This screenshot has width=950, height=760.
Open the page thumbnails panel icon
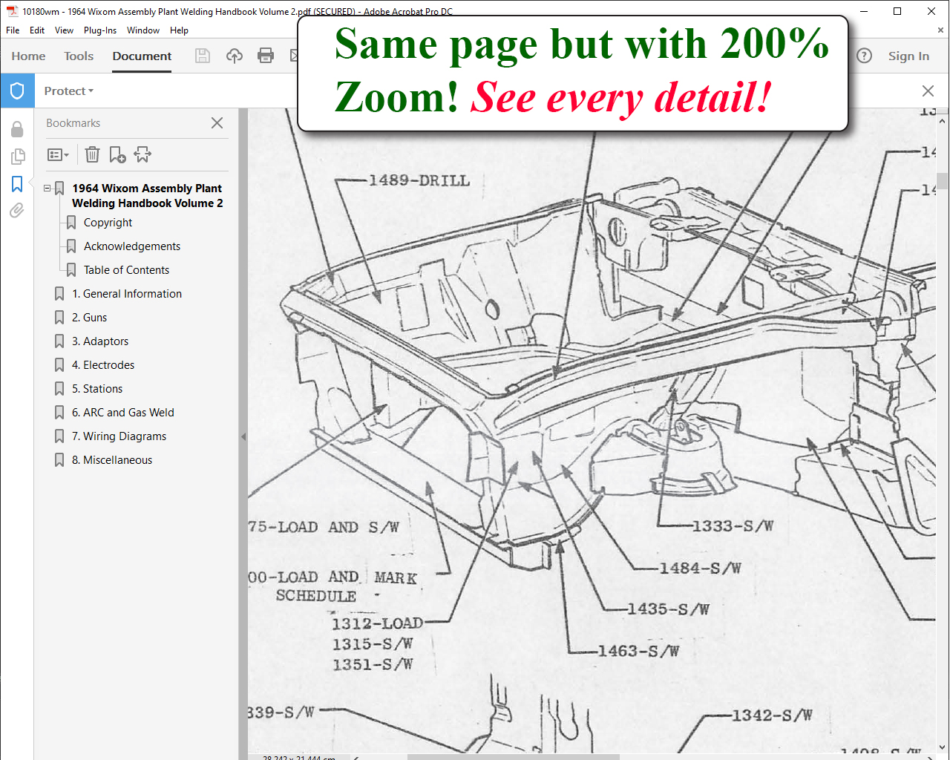[17, 157]
